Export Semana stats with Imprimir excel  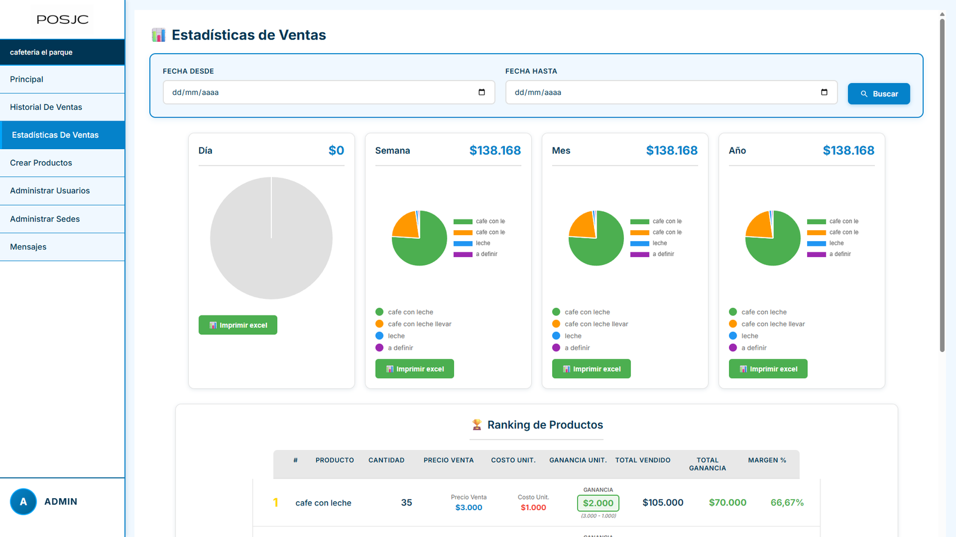[x=414, y=369]
